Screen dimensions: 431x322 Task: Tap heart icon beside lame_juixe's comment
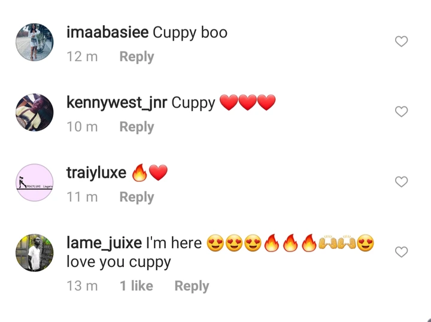pos(401,252)
